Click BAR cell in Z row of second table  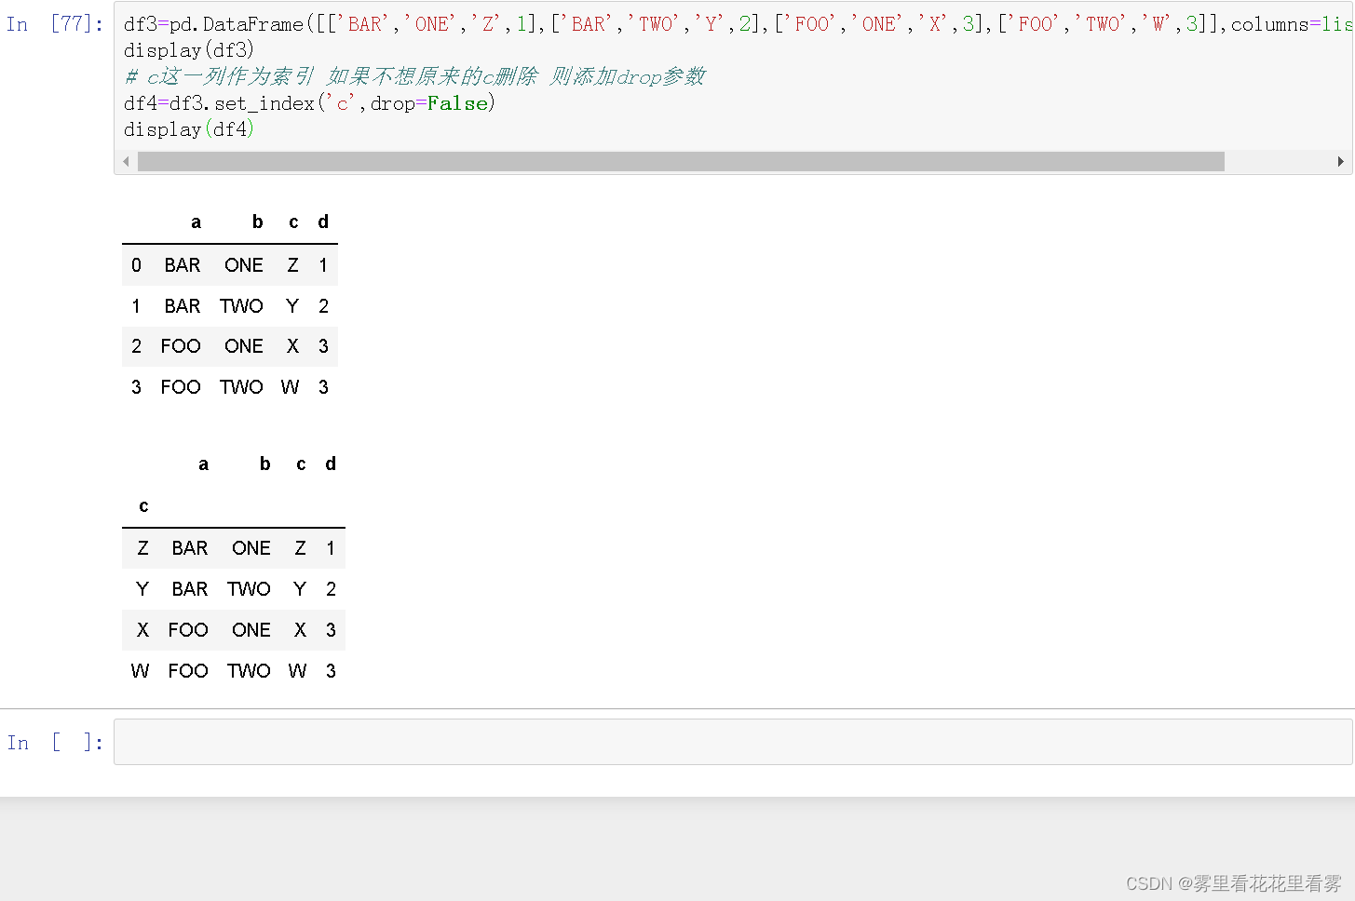tap(190, 548)
